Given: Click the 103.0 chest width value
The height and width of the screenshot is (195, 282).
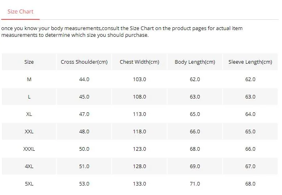Looking at the screenshot, I should click(x=139, y=79).
